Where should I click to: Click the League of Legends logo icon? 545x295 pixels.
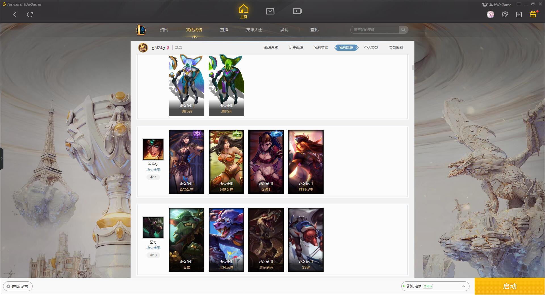141,30
